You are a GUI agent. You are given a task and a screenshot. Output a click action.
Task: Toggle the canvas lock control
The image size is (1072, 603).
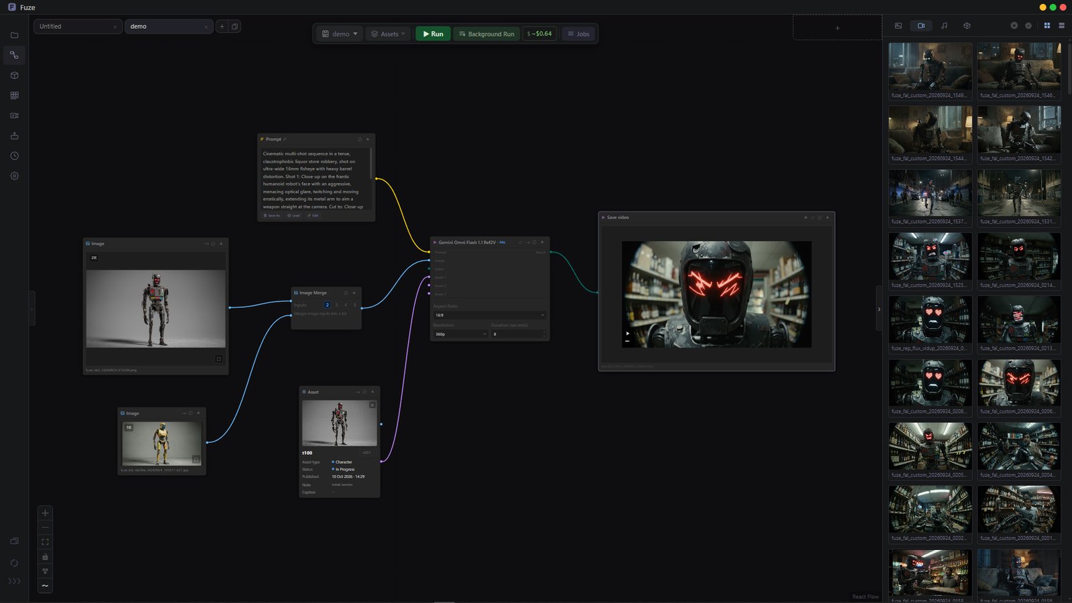tap(45, 557)
